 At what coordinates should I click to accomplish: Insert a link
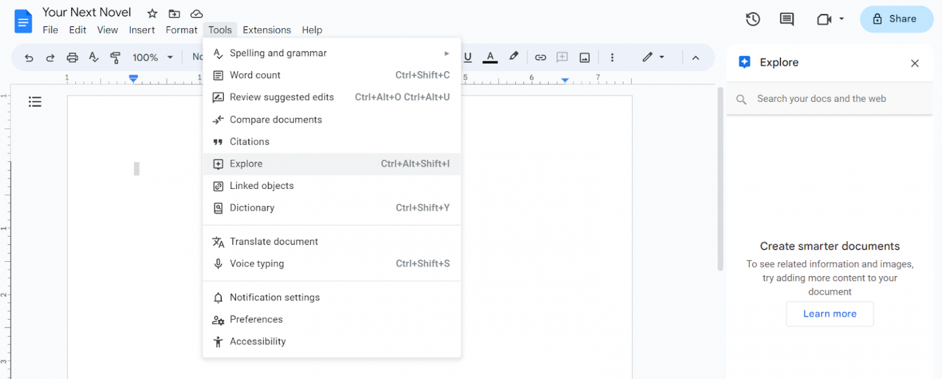(x=540, y=56)
